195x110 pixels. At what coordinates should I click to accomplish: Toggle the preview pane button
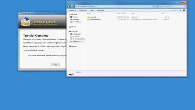point(180,10)
